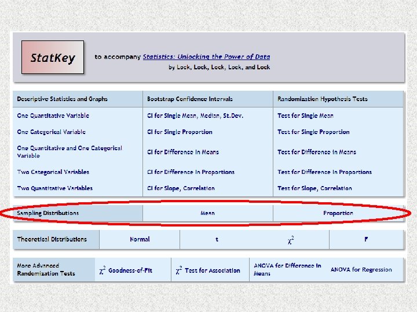The height and width of the screenshot is (312, 417).
Task: Click More Advanced Randomization Tests label
Action: pyautogui.click(x=46, y=270)
